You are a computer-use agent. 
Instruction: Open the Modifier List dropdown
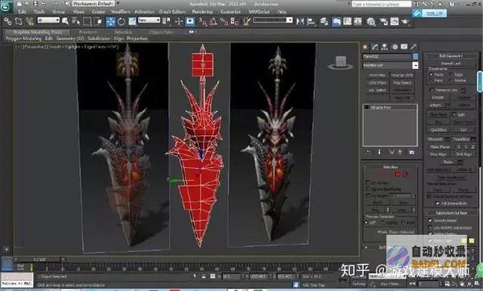coord(390,65)
